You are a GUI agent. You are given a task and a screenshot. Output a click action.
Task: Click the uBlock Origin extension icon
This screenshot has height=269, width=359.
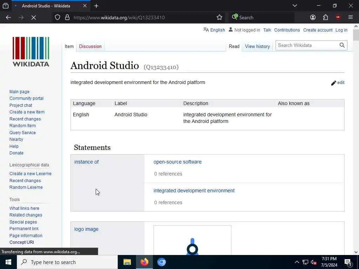pyautogui.click(x=338, y=18)
